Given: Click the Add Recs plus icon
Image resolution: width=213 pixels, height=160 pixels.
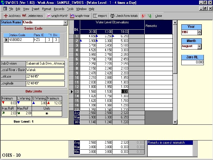Looking at the screenshot, I should coord(6,16).
